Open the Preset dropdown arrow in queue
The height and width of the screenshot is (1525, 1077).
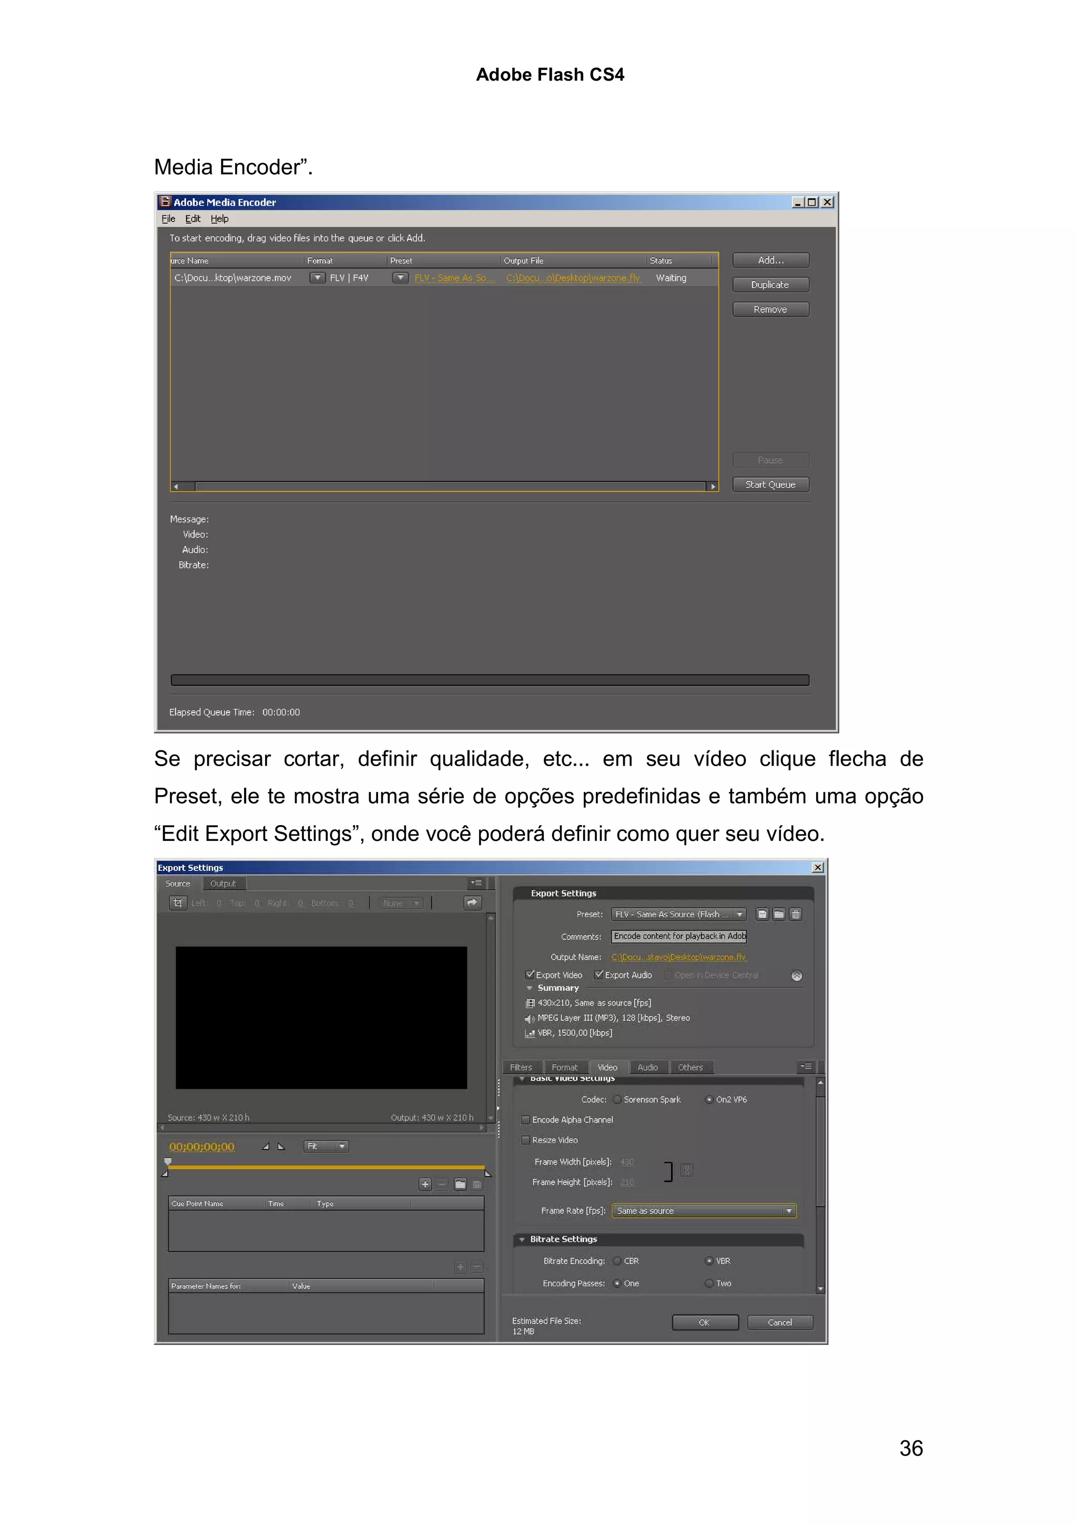[400, 278]
